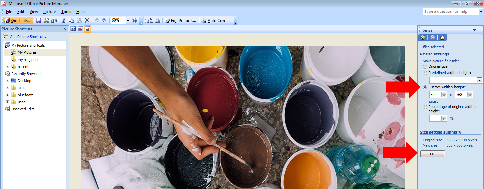Open the Tools menu

tap(66, 12)
